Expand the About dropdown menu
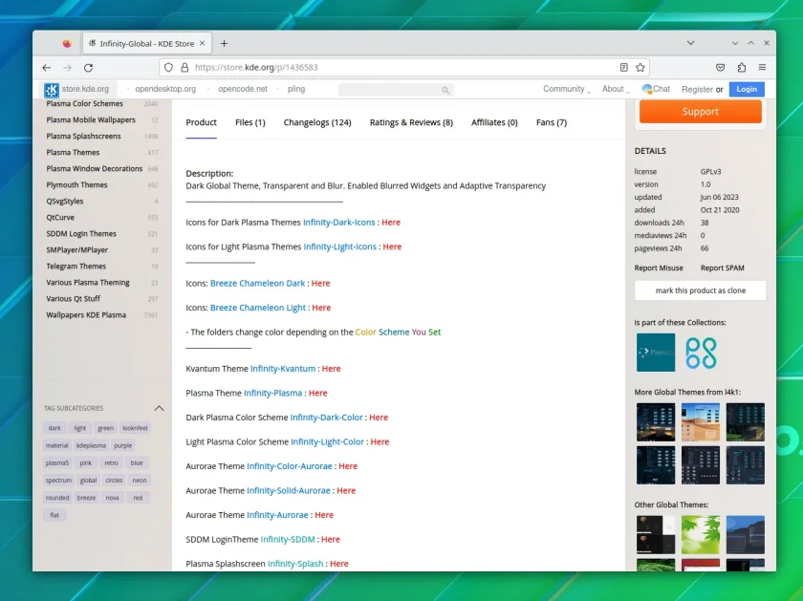 tap(616, 89)
